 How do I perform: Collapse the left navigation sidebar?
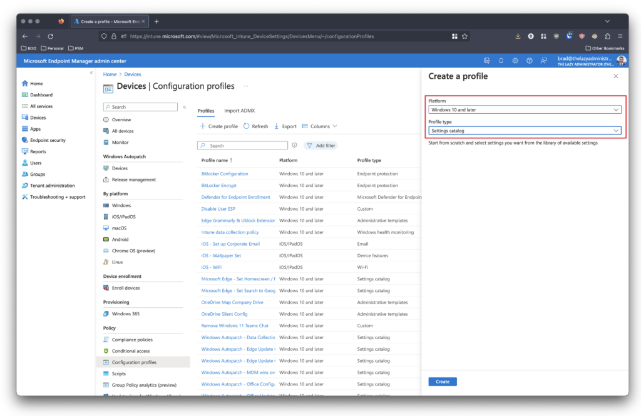coord(91,73)
